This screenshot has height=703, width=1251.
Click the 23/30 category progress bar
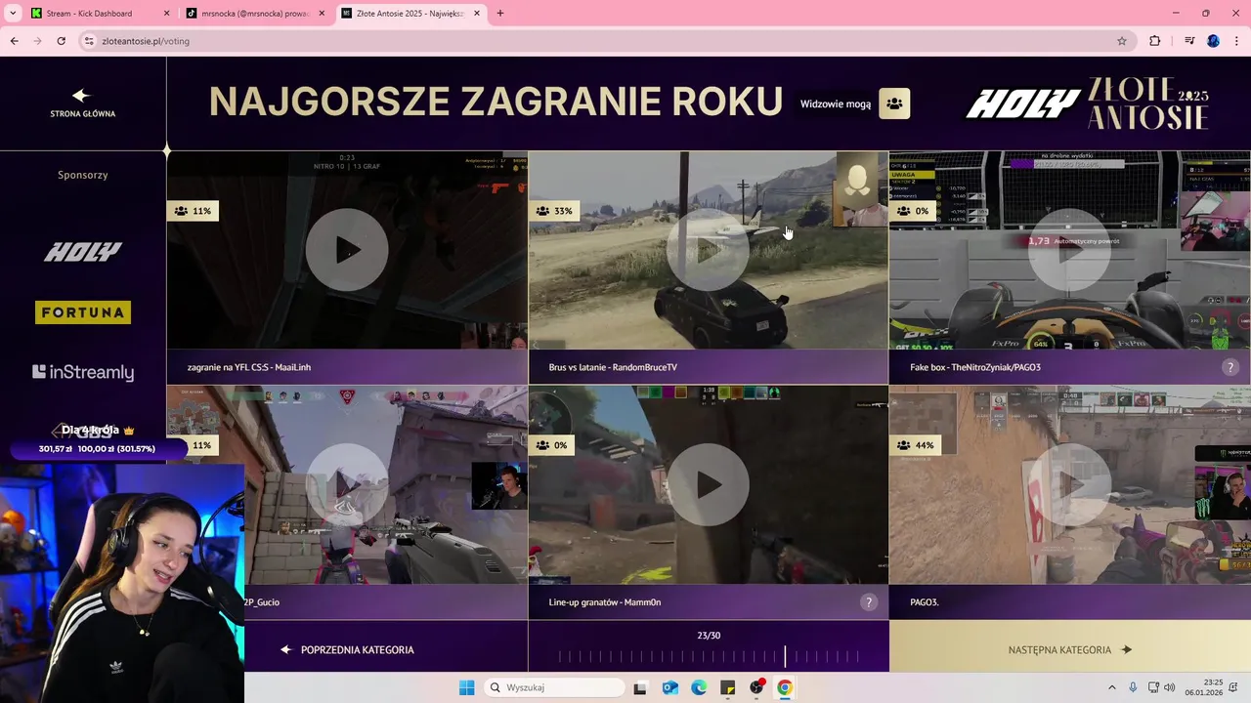coord(709,657)
